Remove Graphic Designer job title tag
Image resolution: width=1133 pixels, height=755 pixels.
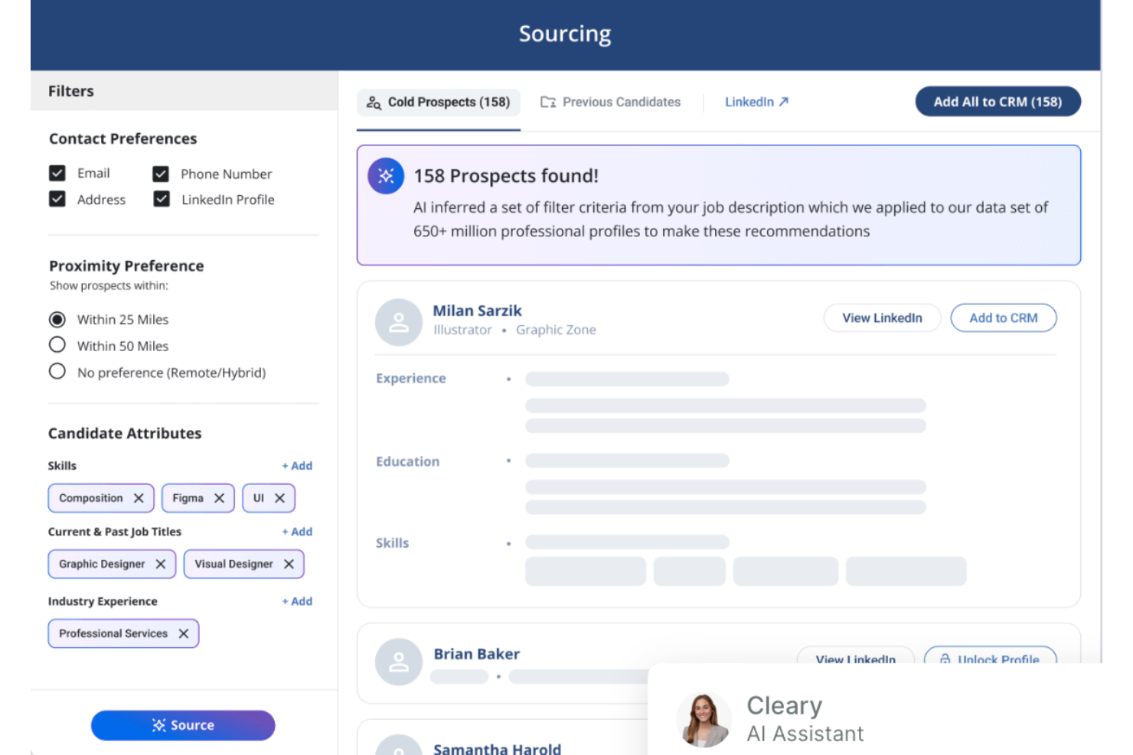click(161, 564)
